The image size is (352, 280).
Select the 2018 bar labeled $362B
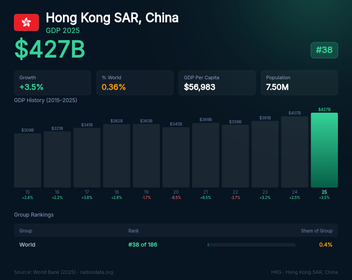point(117,156)
